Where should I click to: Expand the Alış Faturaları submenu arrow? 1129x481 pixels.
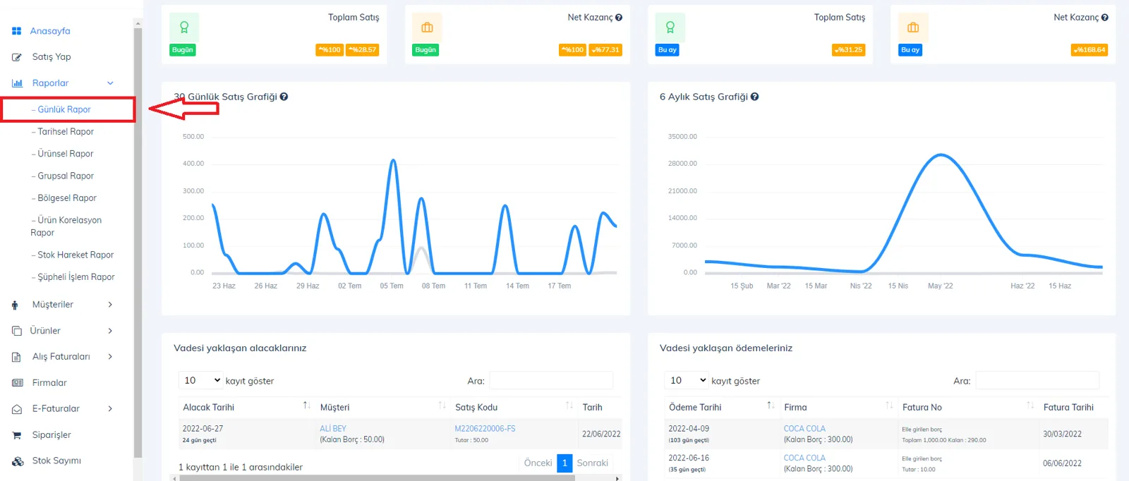[x=110, y=357]
